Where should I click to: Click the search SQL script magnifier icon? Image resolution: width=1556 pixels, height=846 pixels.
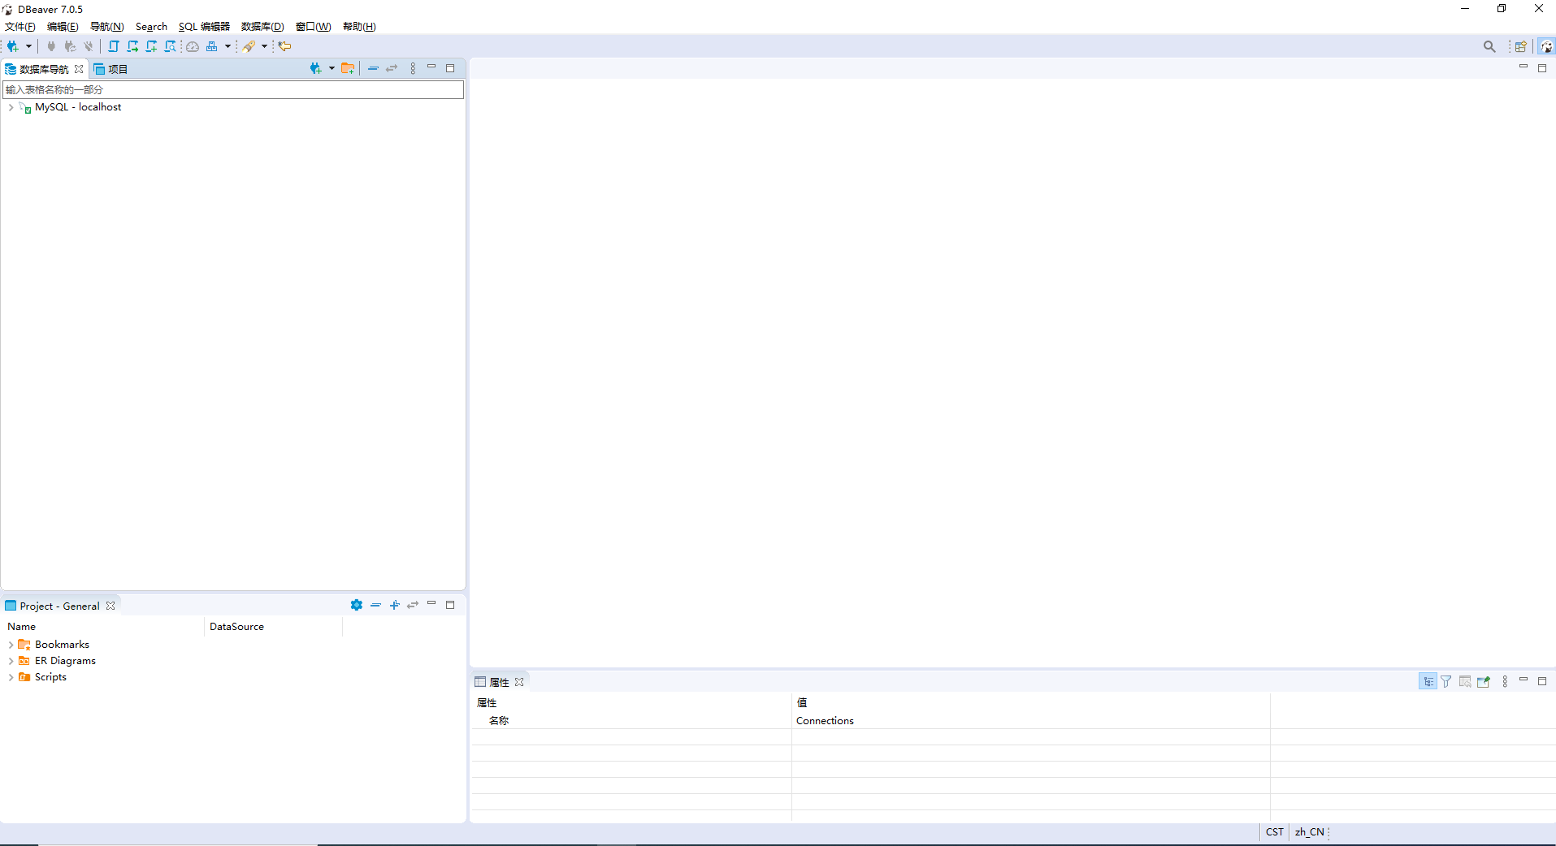tap(170, 46)
